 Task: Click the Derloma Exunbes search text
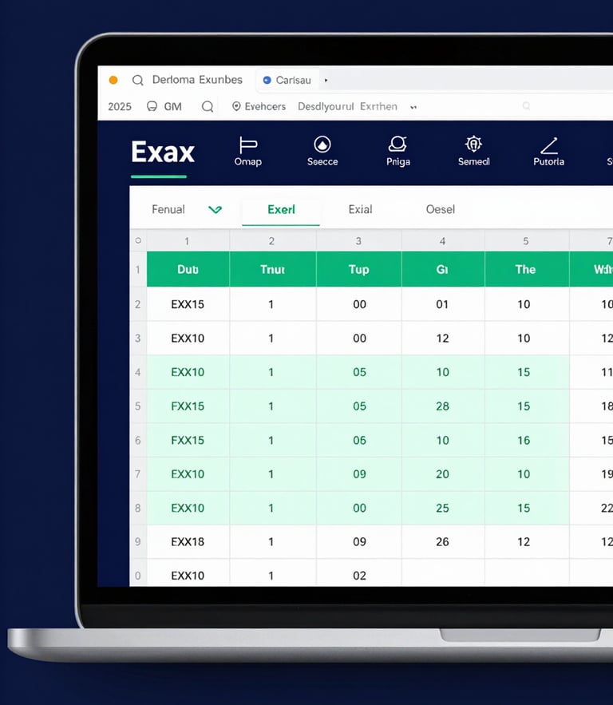pos(197,80)
